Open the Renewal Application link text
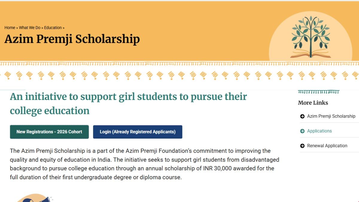This screenshot has width=359, height=202. click(327, 146)
